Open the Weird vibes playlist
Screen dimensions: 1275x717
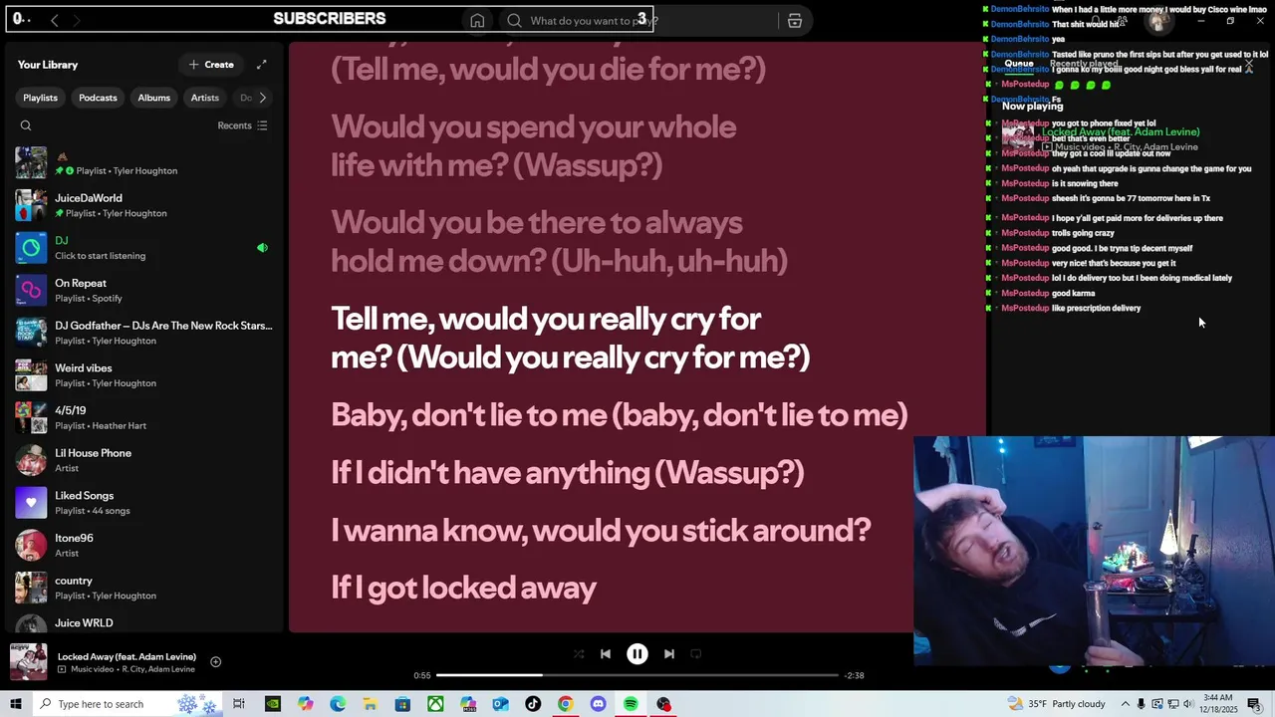click(x=142, y=375)
